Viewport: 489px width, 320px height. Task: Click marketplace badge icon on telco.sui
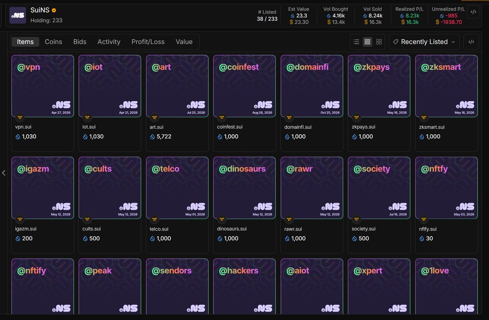tap(155, 220)
